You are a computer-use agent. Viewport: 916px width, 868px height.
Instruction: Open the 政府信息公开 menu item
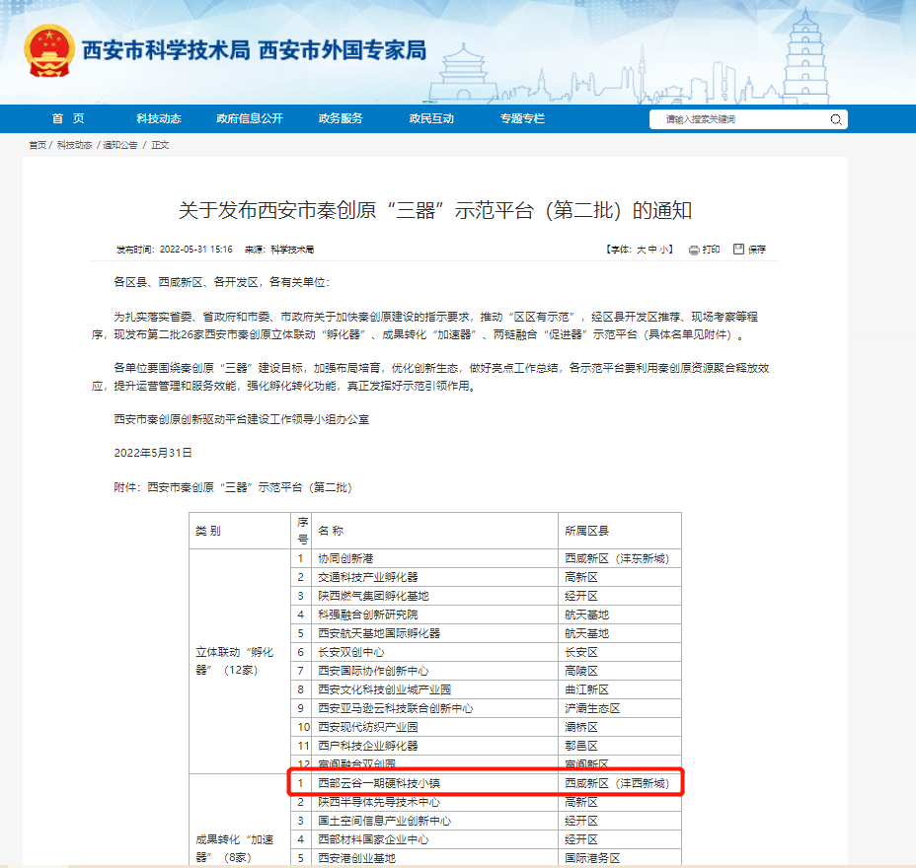[248, 118]
